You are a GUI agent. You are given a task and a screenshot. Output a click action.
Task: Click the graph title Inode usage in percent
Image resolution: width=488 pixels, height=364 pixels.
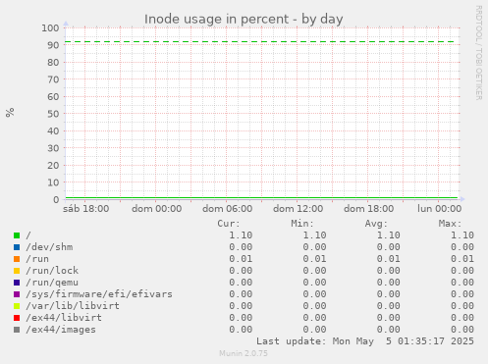244,20
